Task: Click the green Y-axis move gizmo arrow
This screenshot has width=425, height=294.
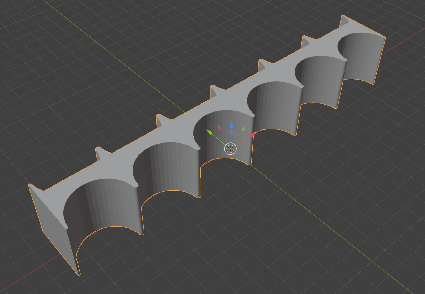Action: click(210, 132)
